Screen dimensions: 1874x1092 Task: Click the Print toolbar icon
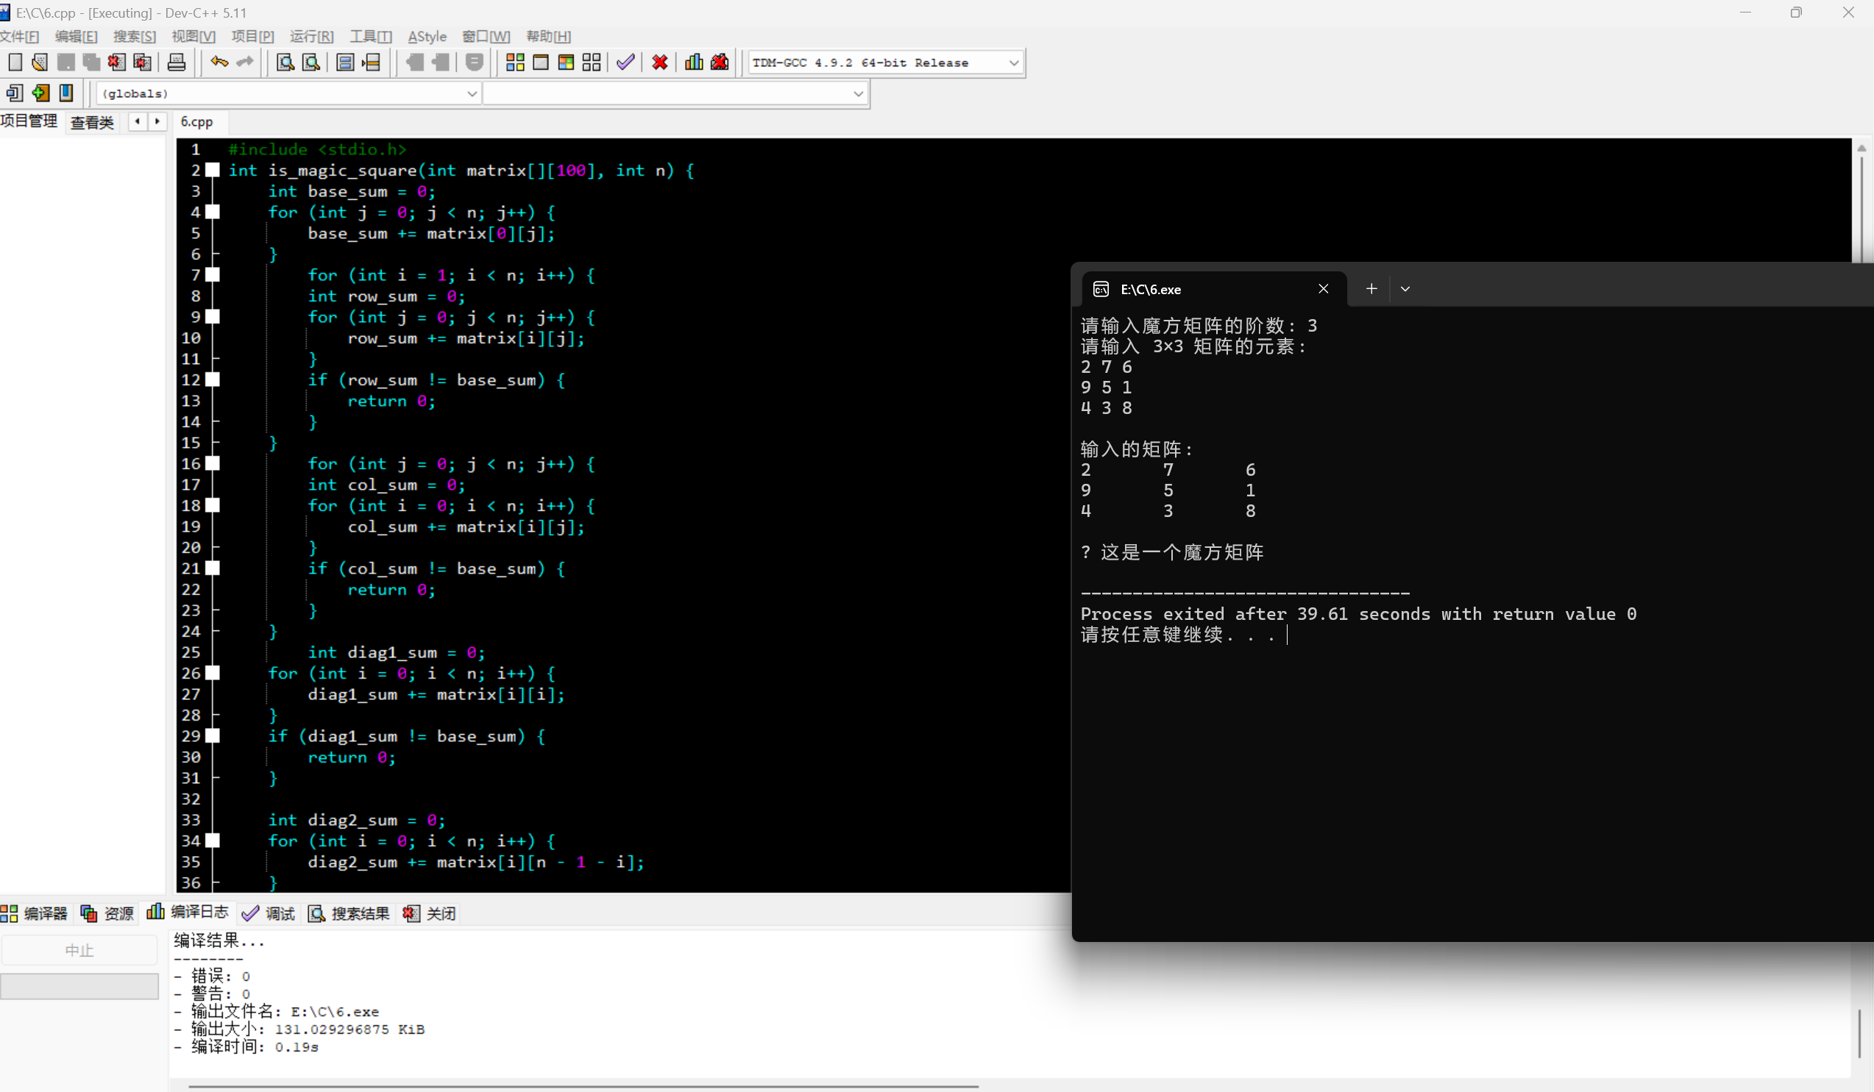tap(177, 63)
